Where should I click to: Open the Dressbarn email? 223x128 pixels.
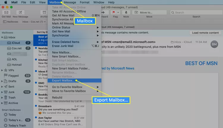pyautogui.click(x=60, y=110)
